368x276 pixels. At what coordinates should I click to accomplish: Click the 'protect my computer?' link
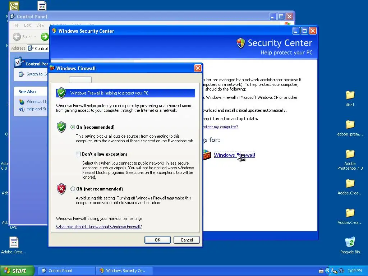tap(221, 127)
